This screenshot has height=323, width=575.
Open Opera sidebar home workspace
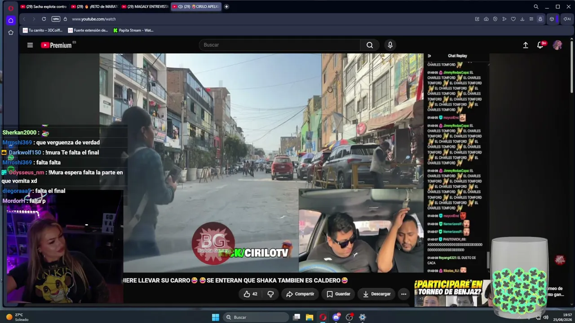coord(11,20)
